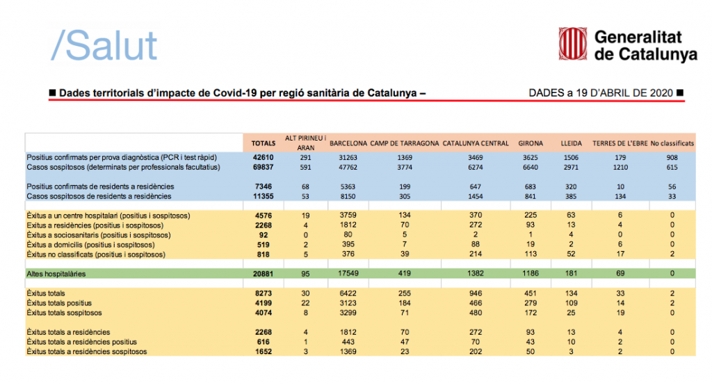Viewport: 712px width, 382px height.
Task: Select the 'Èxitus totals sospitosos' row label
Action: [x=64, y=312]
